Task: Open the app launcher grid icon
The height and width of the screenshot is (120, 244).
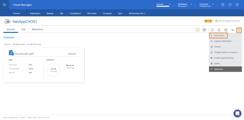Action: (x=4, y=5)
